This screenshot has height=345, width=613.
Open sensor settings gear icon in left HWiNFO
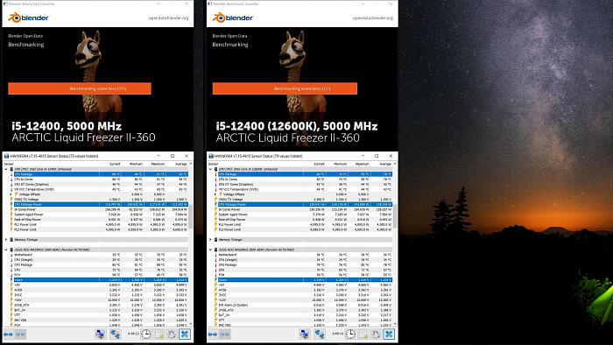(x=172, y=334)
